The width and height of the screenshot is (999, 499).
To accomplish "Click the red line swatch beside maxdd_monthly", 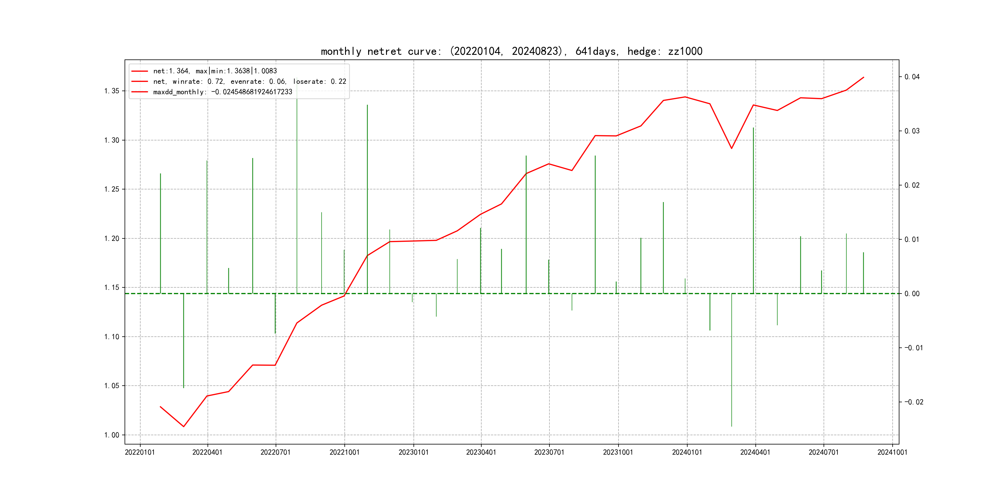I will (140, 92).
